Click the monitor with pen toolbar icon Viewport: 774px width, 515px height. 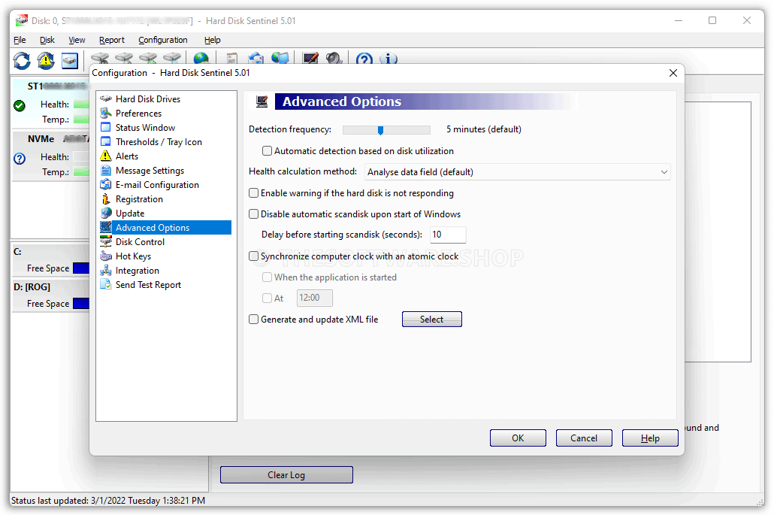coord(310,59)
